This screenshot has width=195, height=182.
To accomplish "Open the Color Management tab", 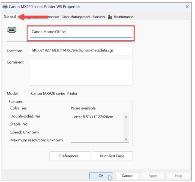I will pyautogui.click(x=76, y=17).
